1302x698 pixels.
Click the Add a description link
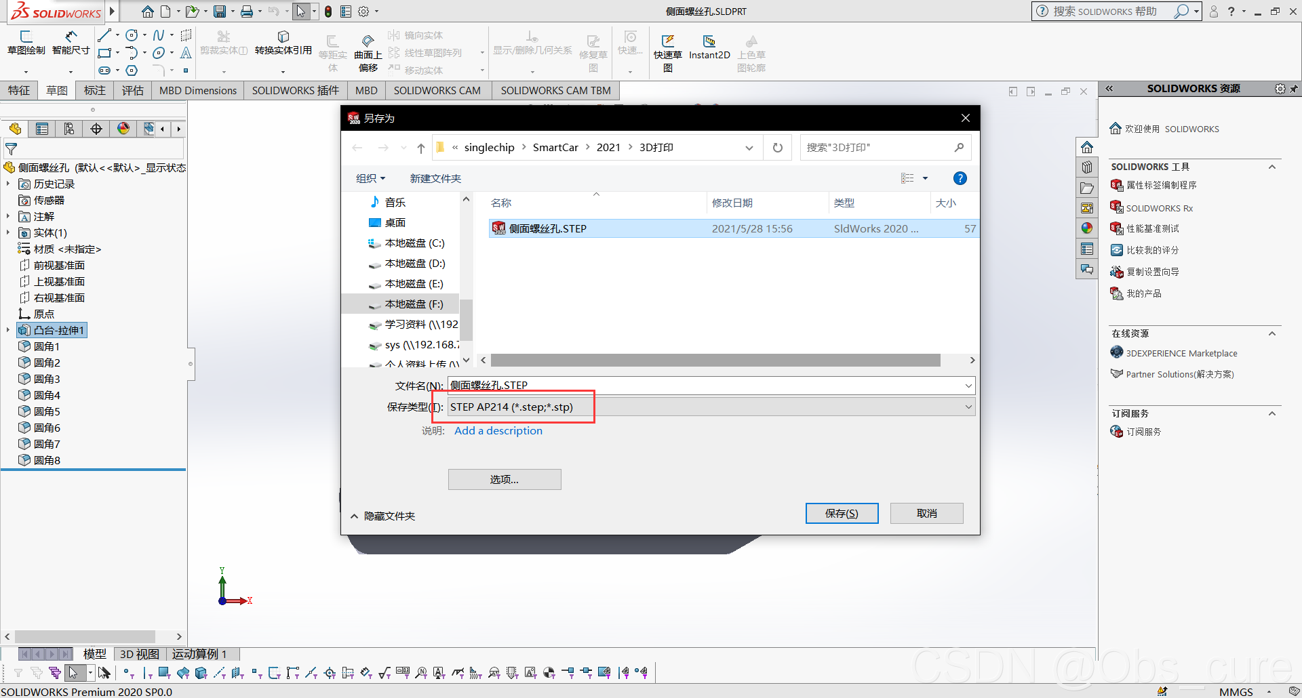(x=498, y=431)
